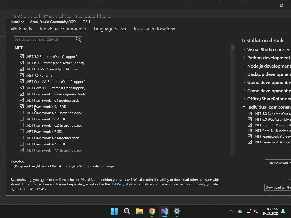
Task: Open 3rd Party Notices link
Action: tap(124, 184)
